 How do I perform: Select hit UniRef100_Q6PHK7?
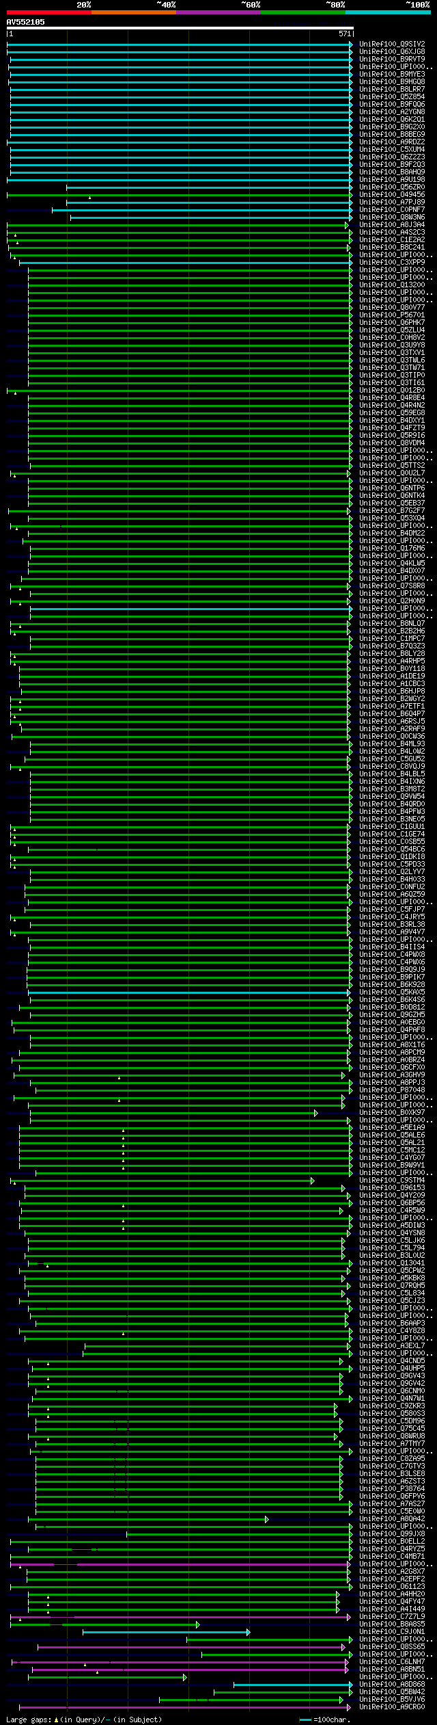(x=392, y=322)
